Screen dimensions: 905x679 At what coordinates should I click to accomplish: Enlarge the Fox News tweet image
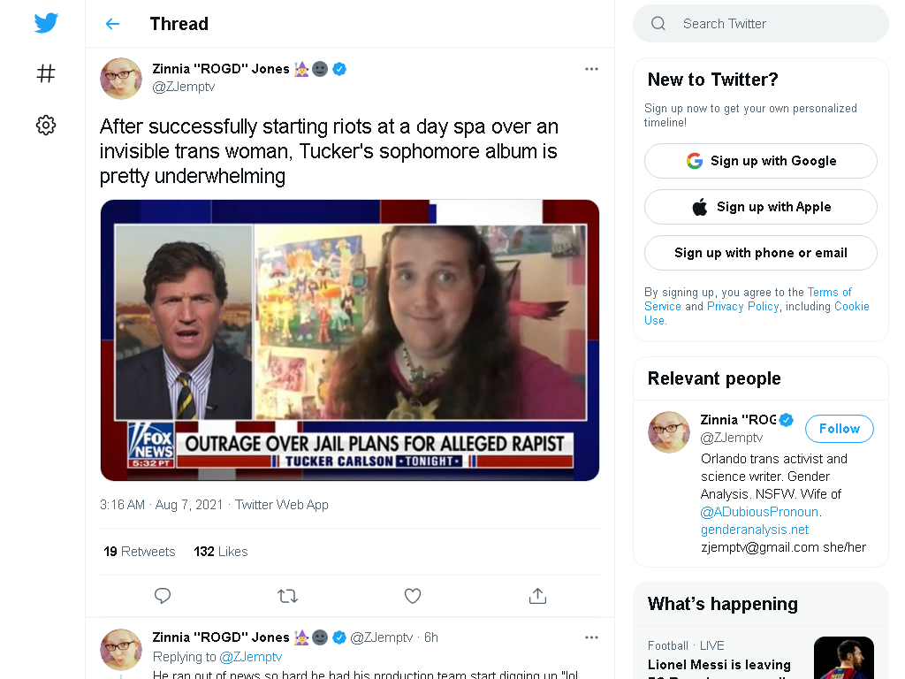350,340
